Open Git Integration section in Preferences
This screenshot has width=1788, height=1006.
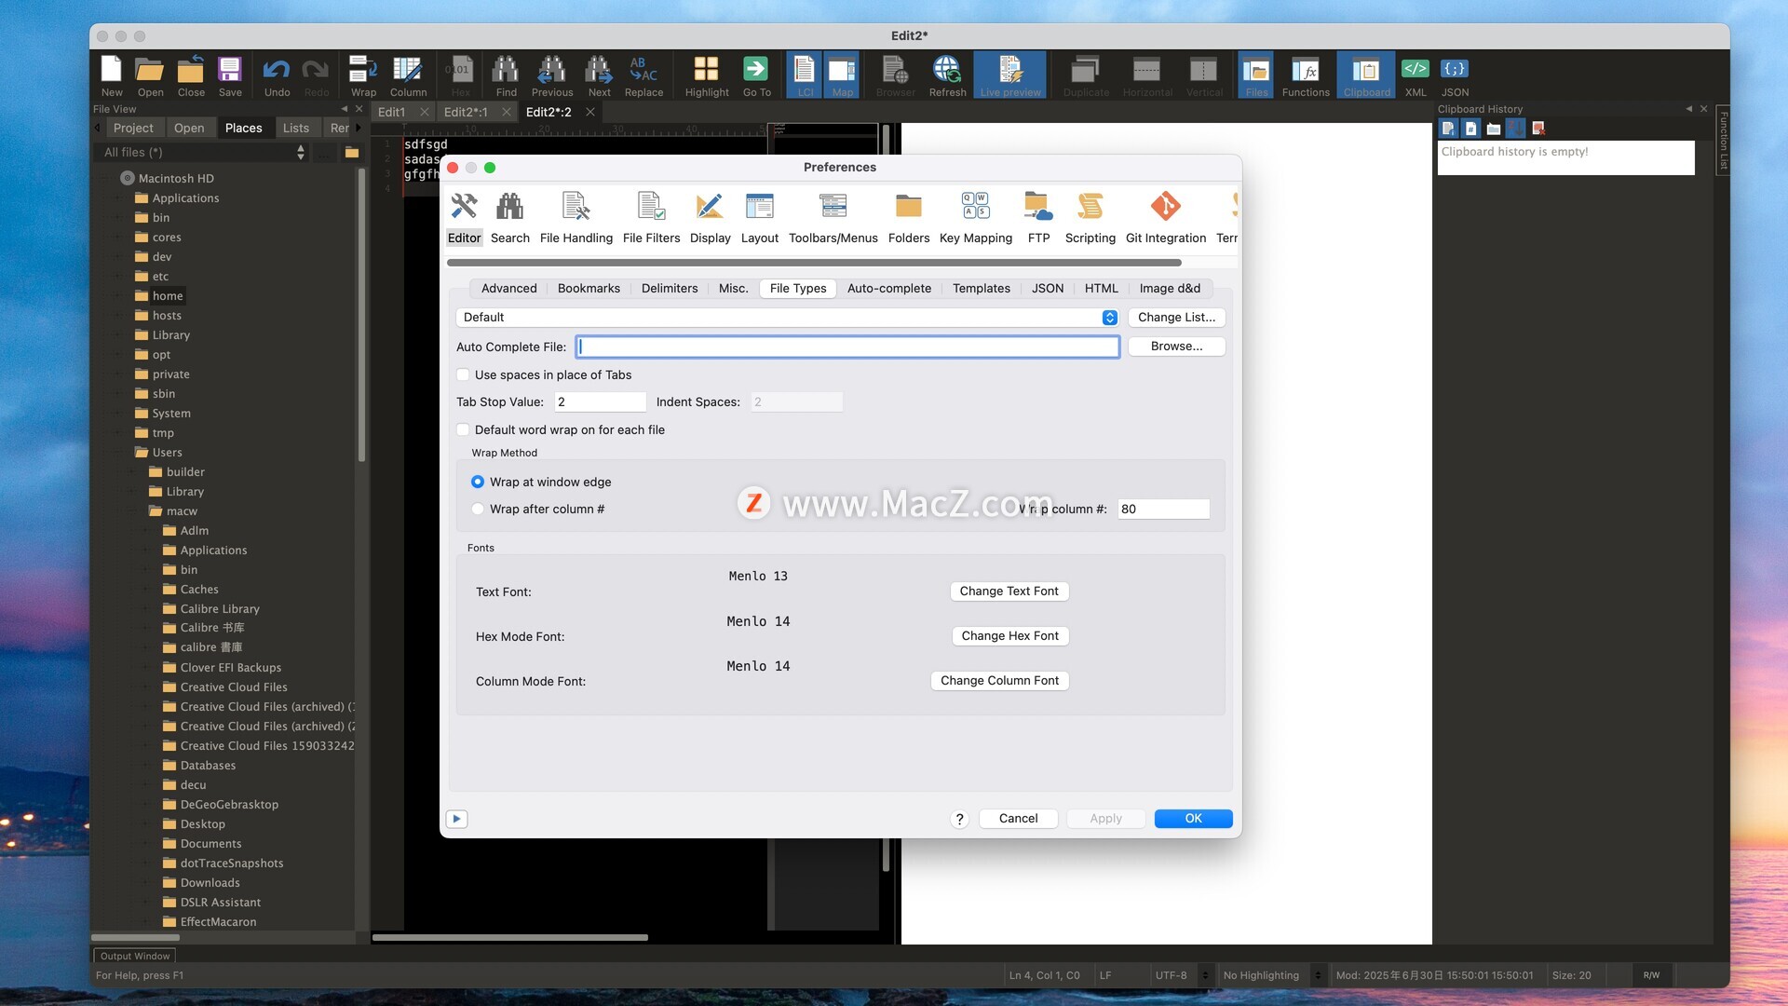1165,218
